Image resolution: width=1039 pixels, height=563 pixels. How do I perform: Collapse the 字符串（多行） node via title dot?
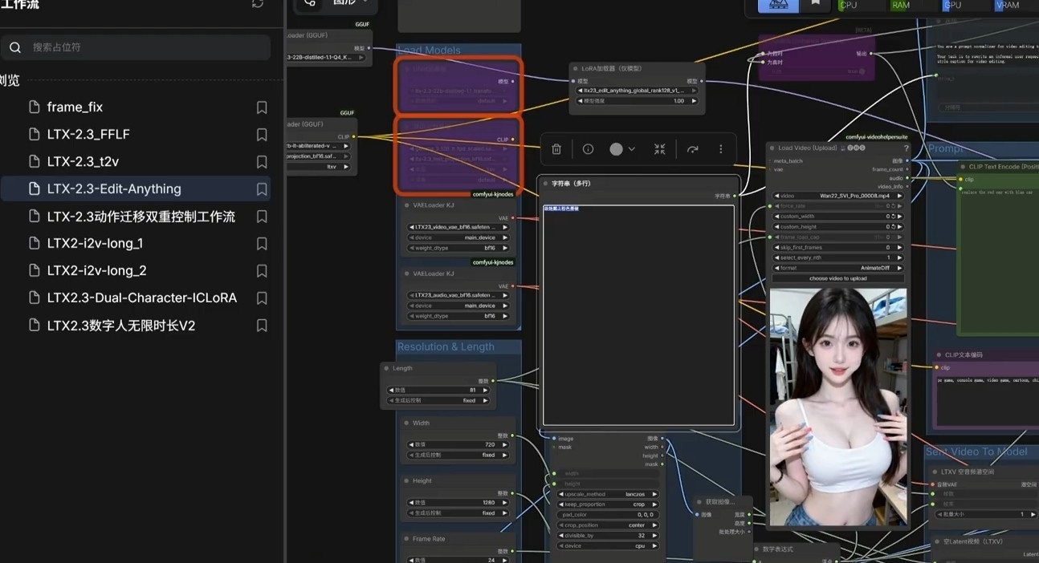coord(545,184)
